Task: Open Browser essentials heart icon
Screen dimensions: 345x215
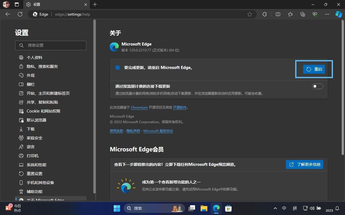Action: tap(315, 14)
